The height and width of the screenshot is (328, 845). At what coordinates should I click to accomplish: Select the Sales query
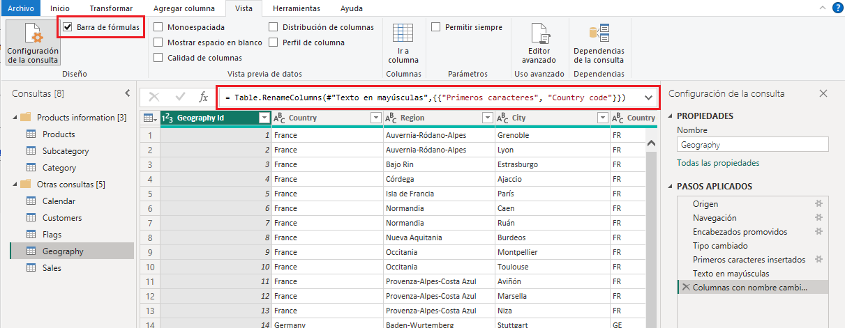52,268
